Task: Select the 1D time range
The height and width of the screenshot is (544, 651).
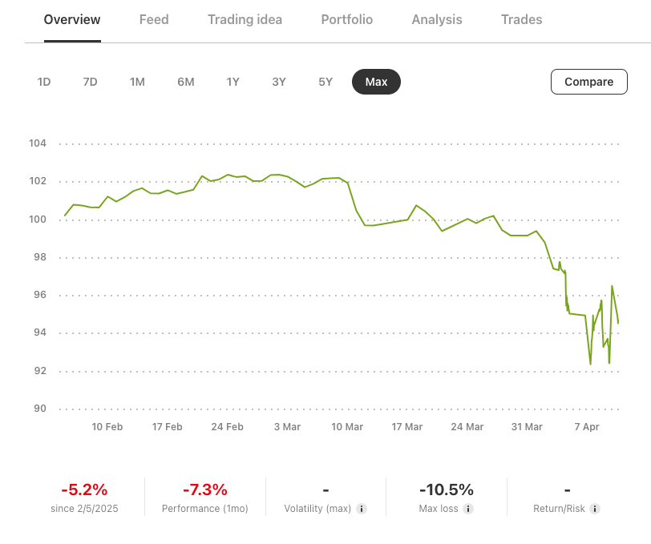Action: click(44, 82)
